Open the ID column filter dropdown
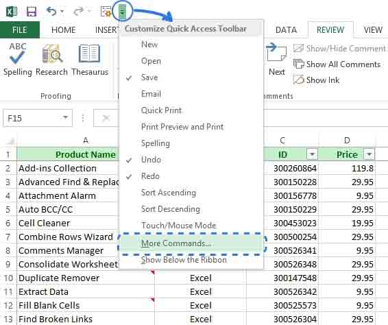 312,154
